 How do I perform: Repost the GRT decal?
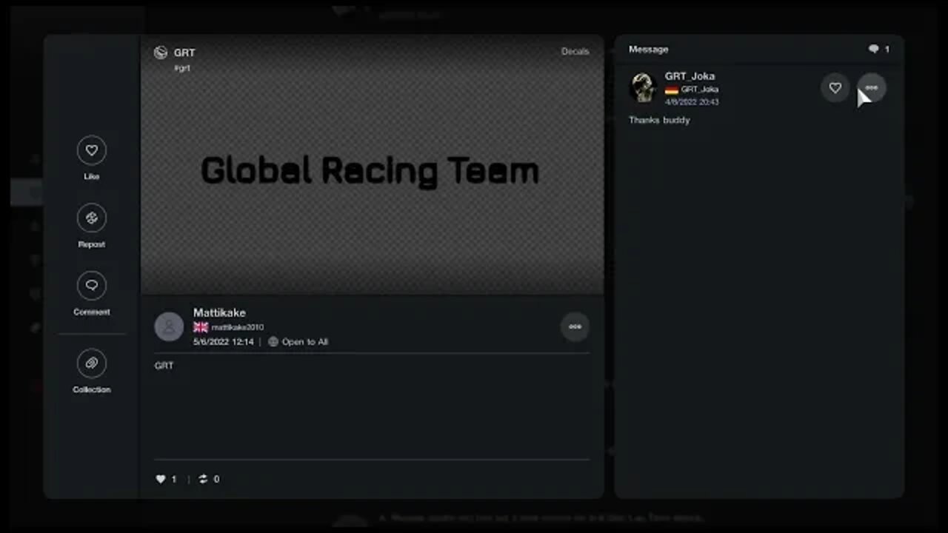(x=92, y=218)
